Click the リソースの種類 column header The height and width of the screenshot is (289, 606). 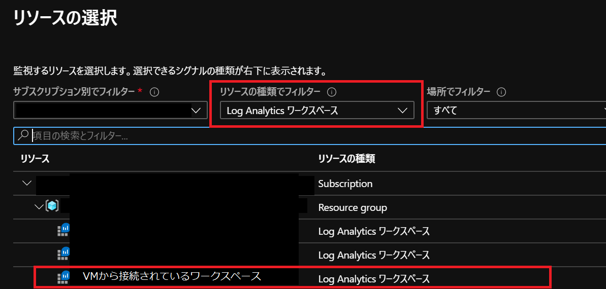point(346,159)
